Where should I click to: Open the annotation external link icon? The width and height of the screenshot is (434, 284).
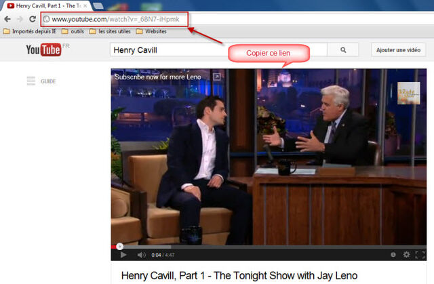[217, 77]
